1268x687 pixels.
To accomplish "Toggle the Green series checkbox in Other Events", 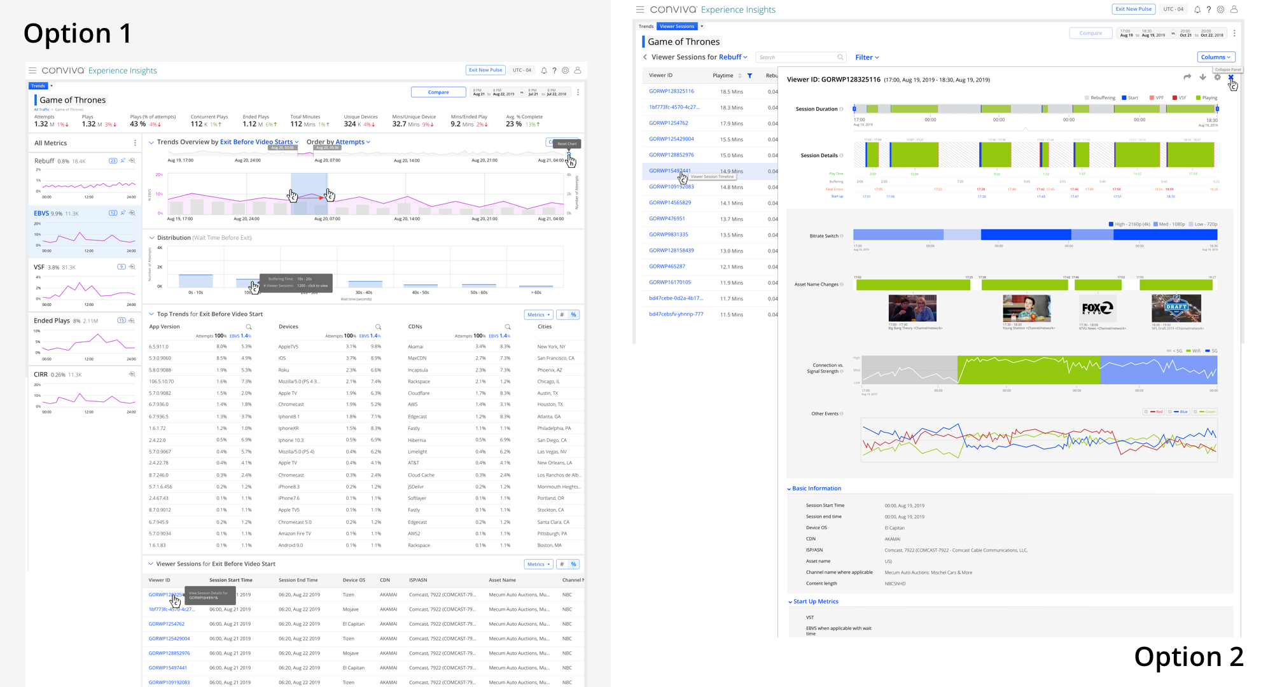I will [x=1195, y=412].
